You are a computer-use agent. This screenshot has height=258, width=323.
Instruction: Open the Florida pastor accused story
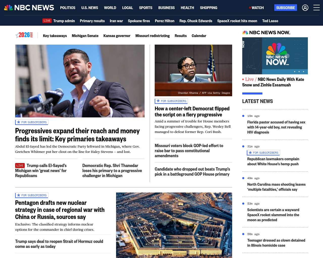276,127
